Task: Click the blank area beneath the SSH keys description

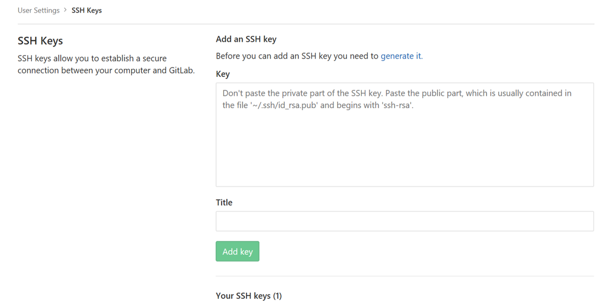Action: point(106,187)
